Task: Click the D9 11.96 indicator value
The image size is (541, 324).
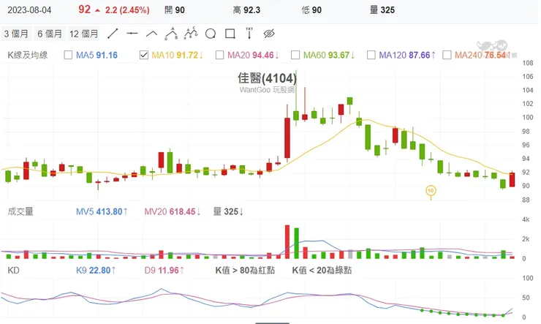Action: 164,271
